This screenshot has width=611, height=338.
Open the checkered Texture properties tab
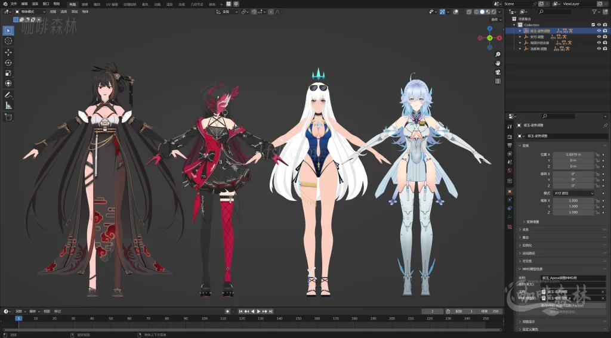pyautogui.click(x=510, y=227)
